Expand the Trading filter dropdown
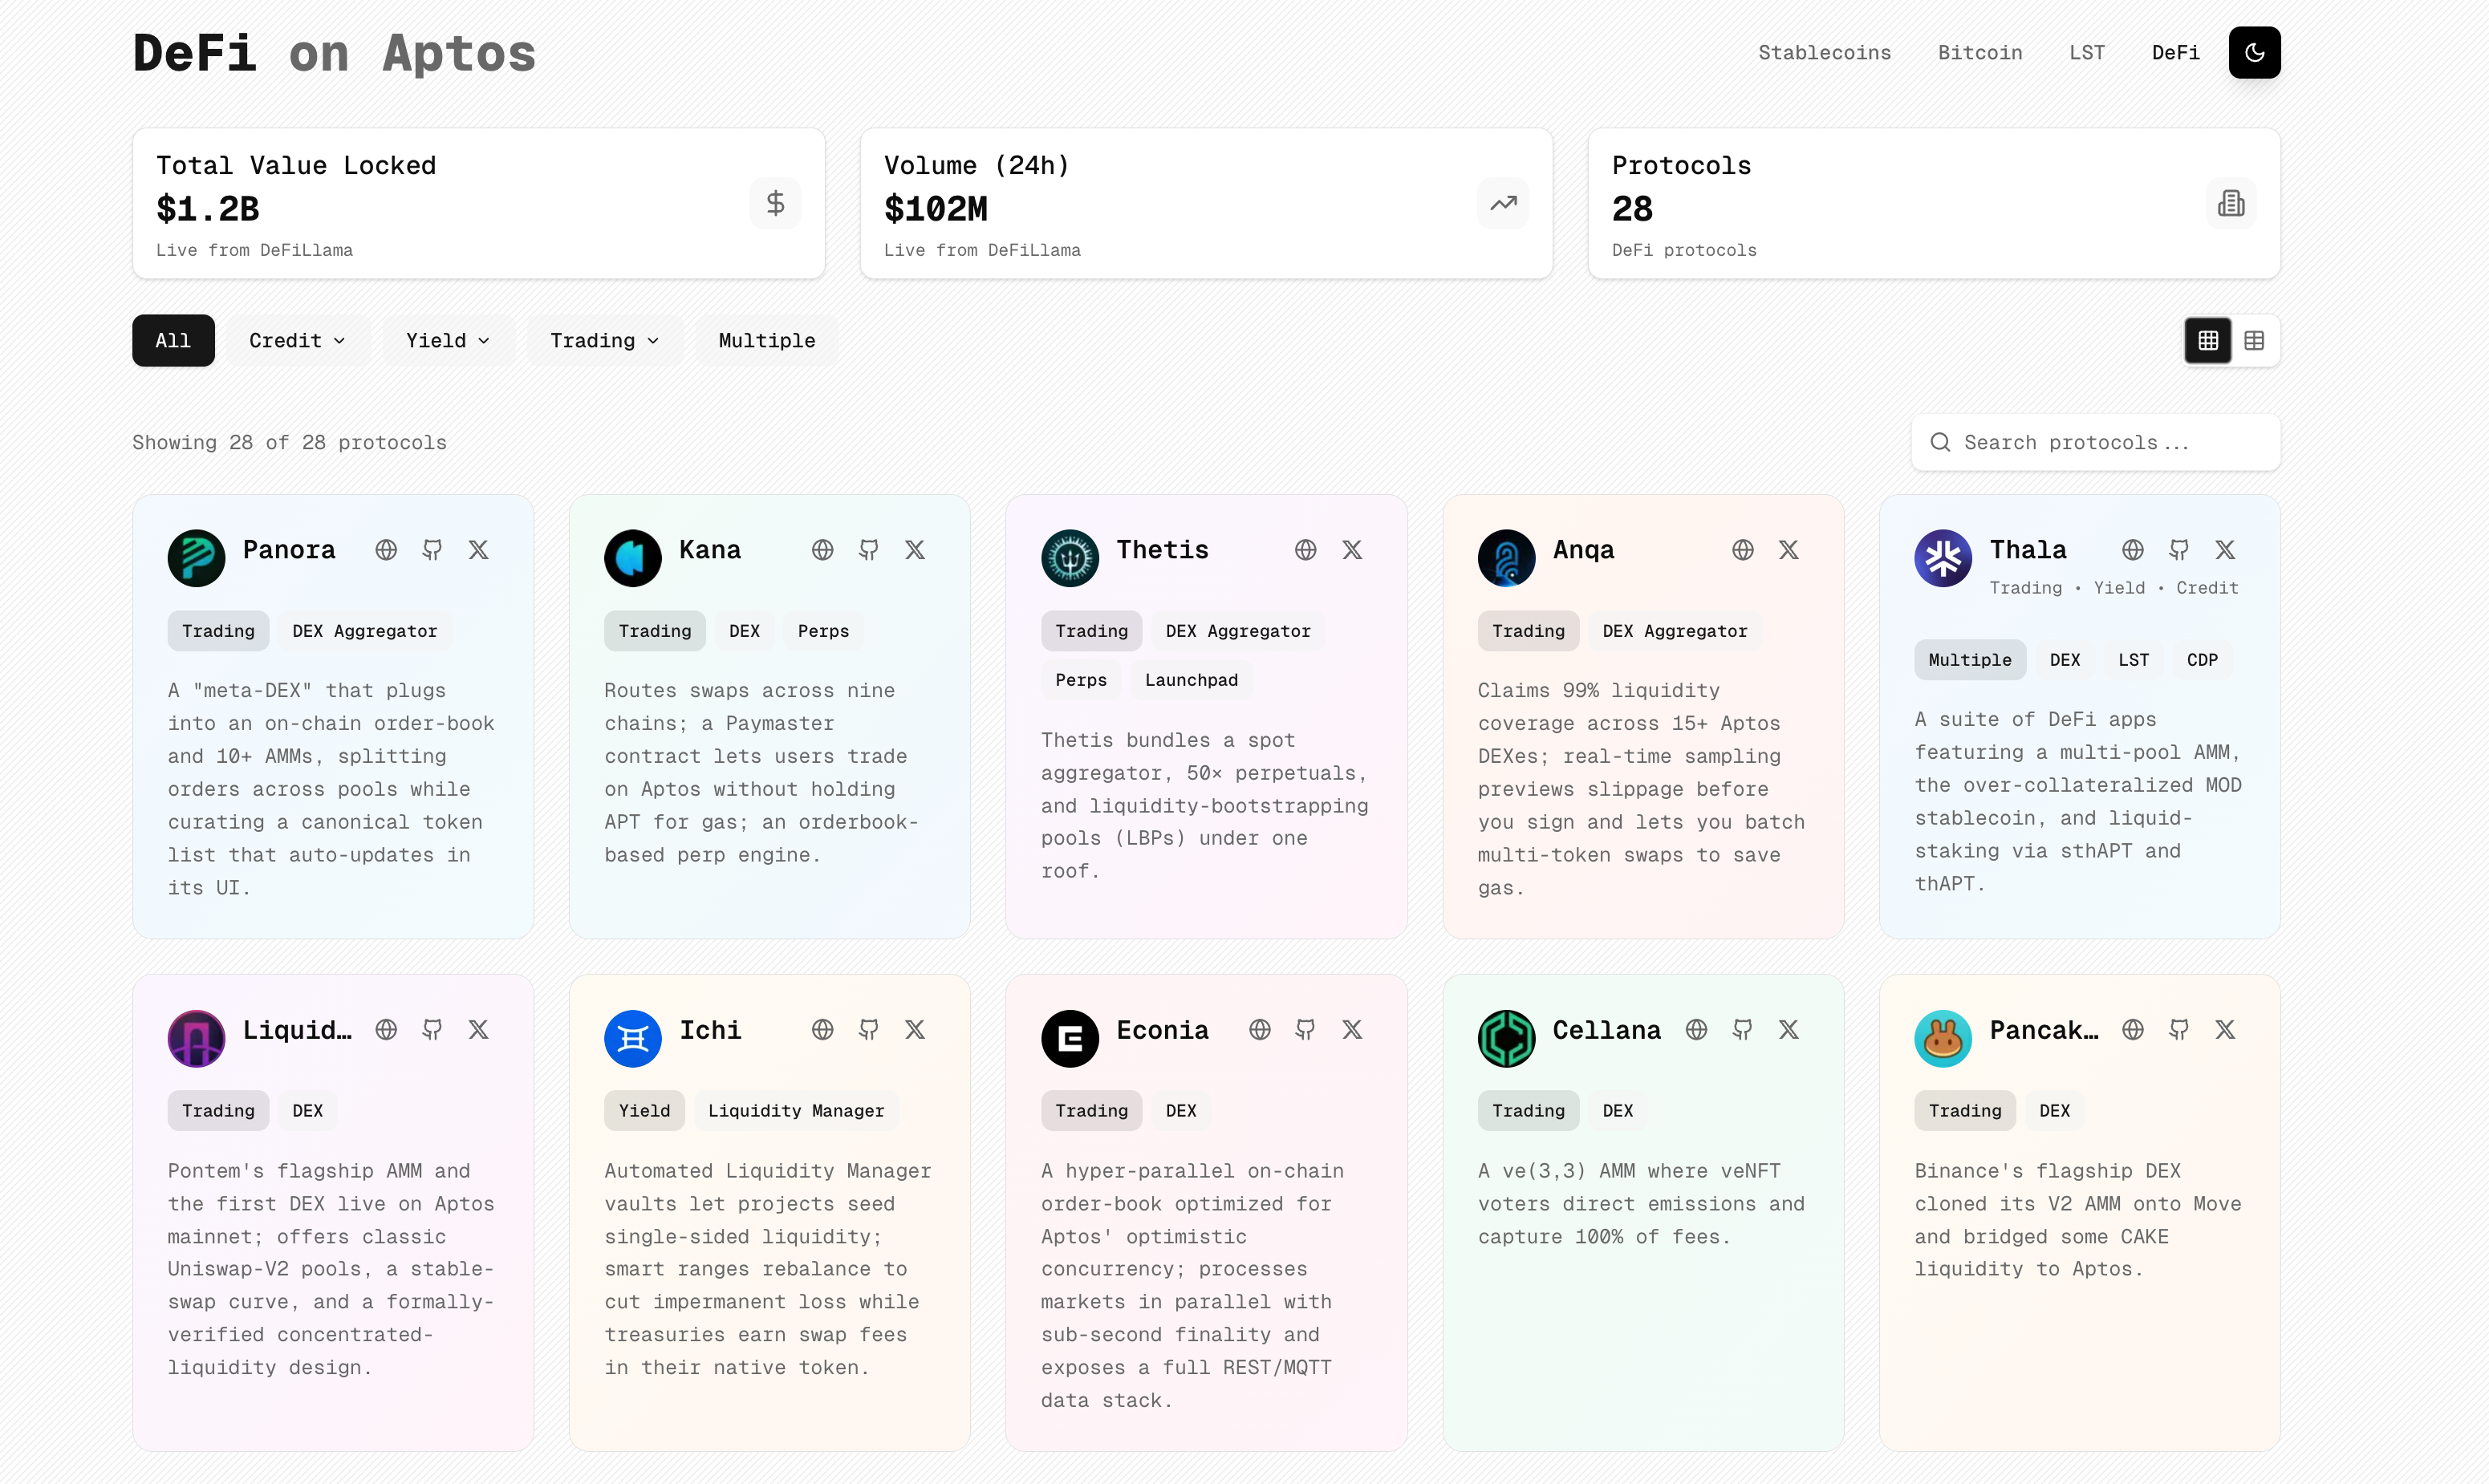The width and height of the screenshot is (2489, 1484). 604,341
